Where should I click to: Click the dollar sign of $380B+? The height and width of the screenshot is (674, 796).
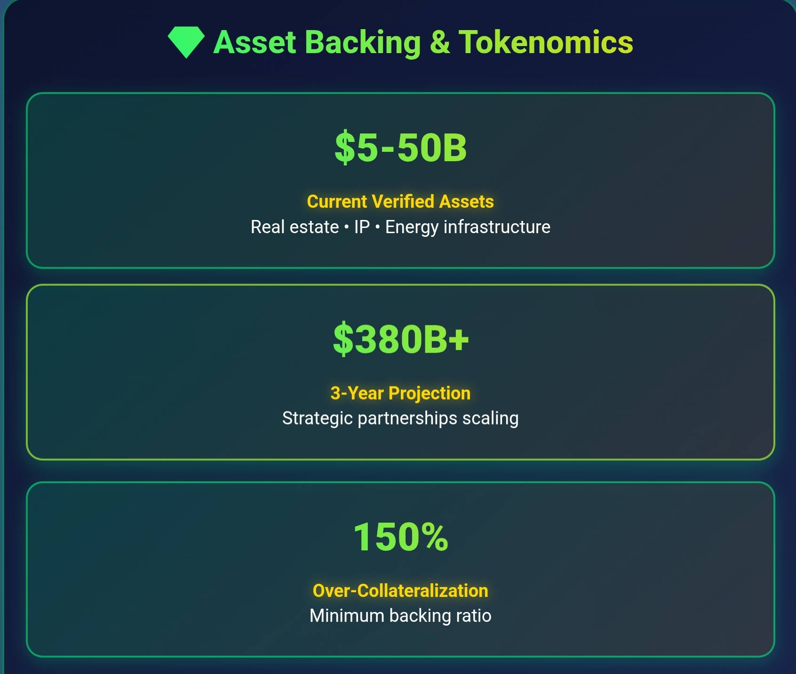pos(343,339)
